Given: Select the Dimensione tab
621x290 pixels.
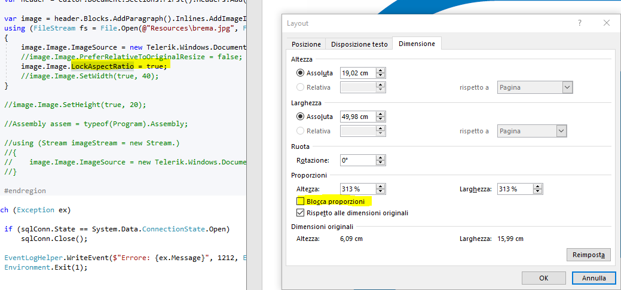Looking at the screenshot, I should [417, 44].
